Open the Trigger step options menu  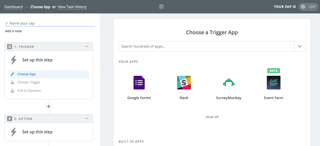pos(87,47)
